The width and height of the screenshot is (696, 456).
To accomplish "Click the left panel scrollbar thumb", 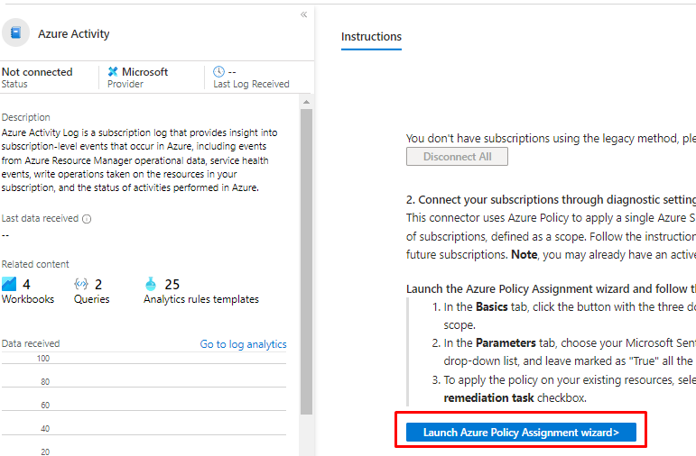I will click(306, 261).
